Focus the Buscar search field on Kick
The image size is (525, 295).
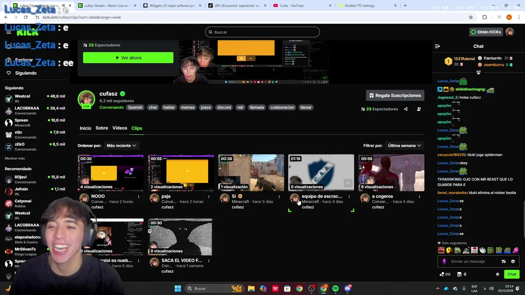click(262, 32)
